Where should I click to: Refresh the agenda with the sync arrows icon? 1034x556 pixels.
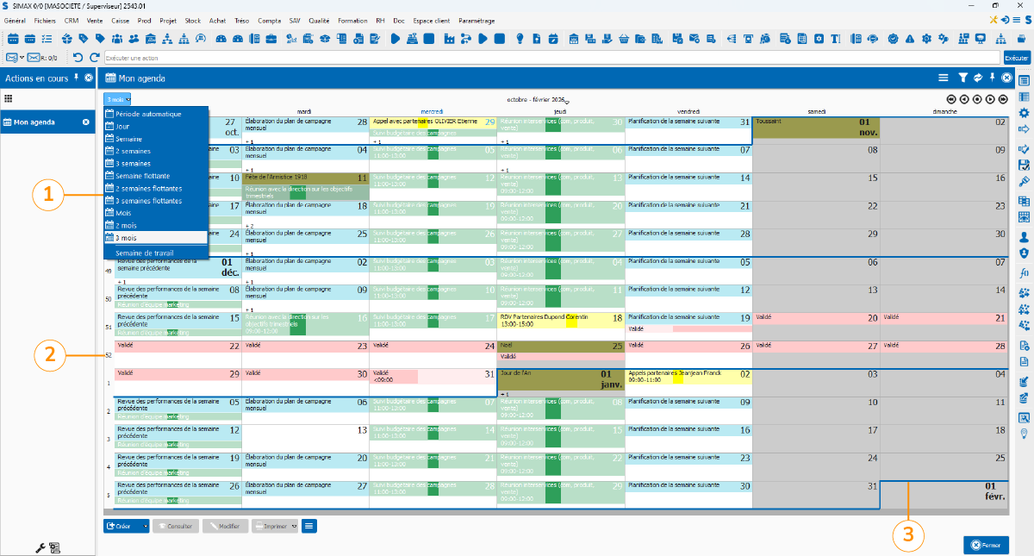[x=977, y=78]
